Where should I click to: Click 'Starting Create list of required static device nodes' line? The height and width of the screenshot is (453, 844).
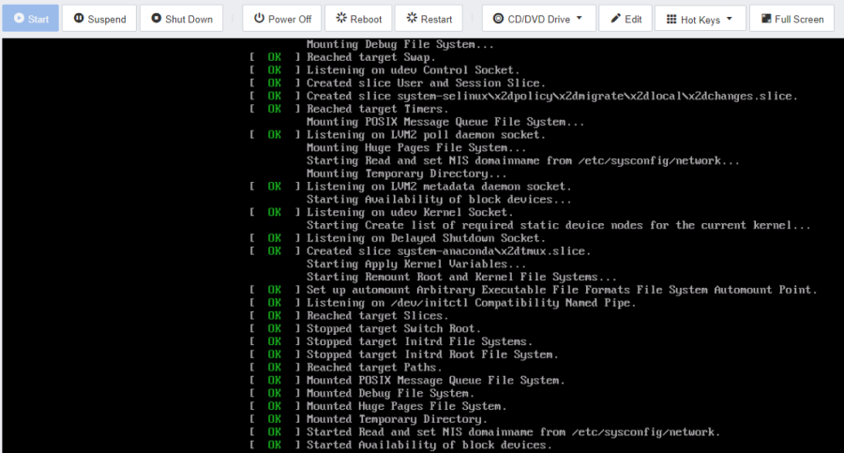click(x=559, y=225)
